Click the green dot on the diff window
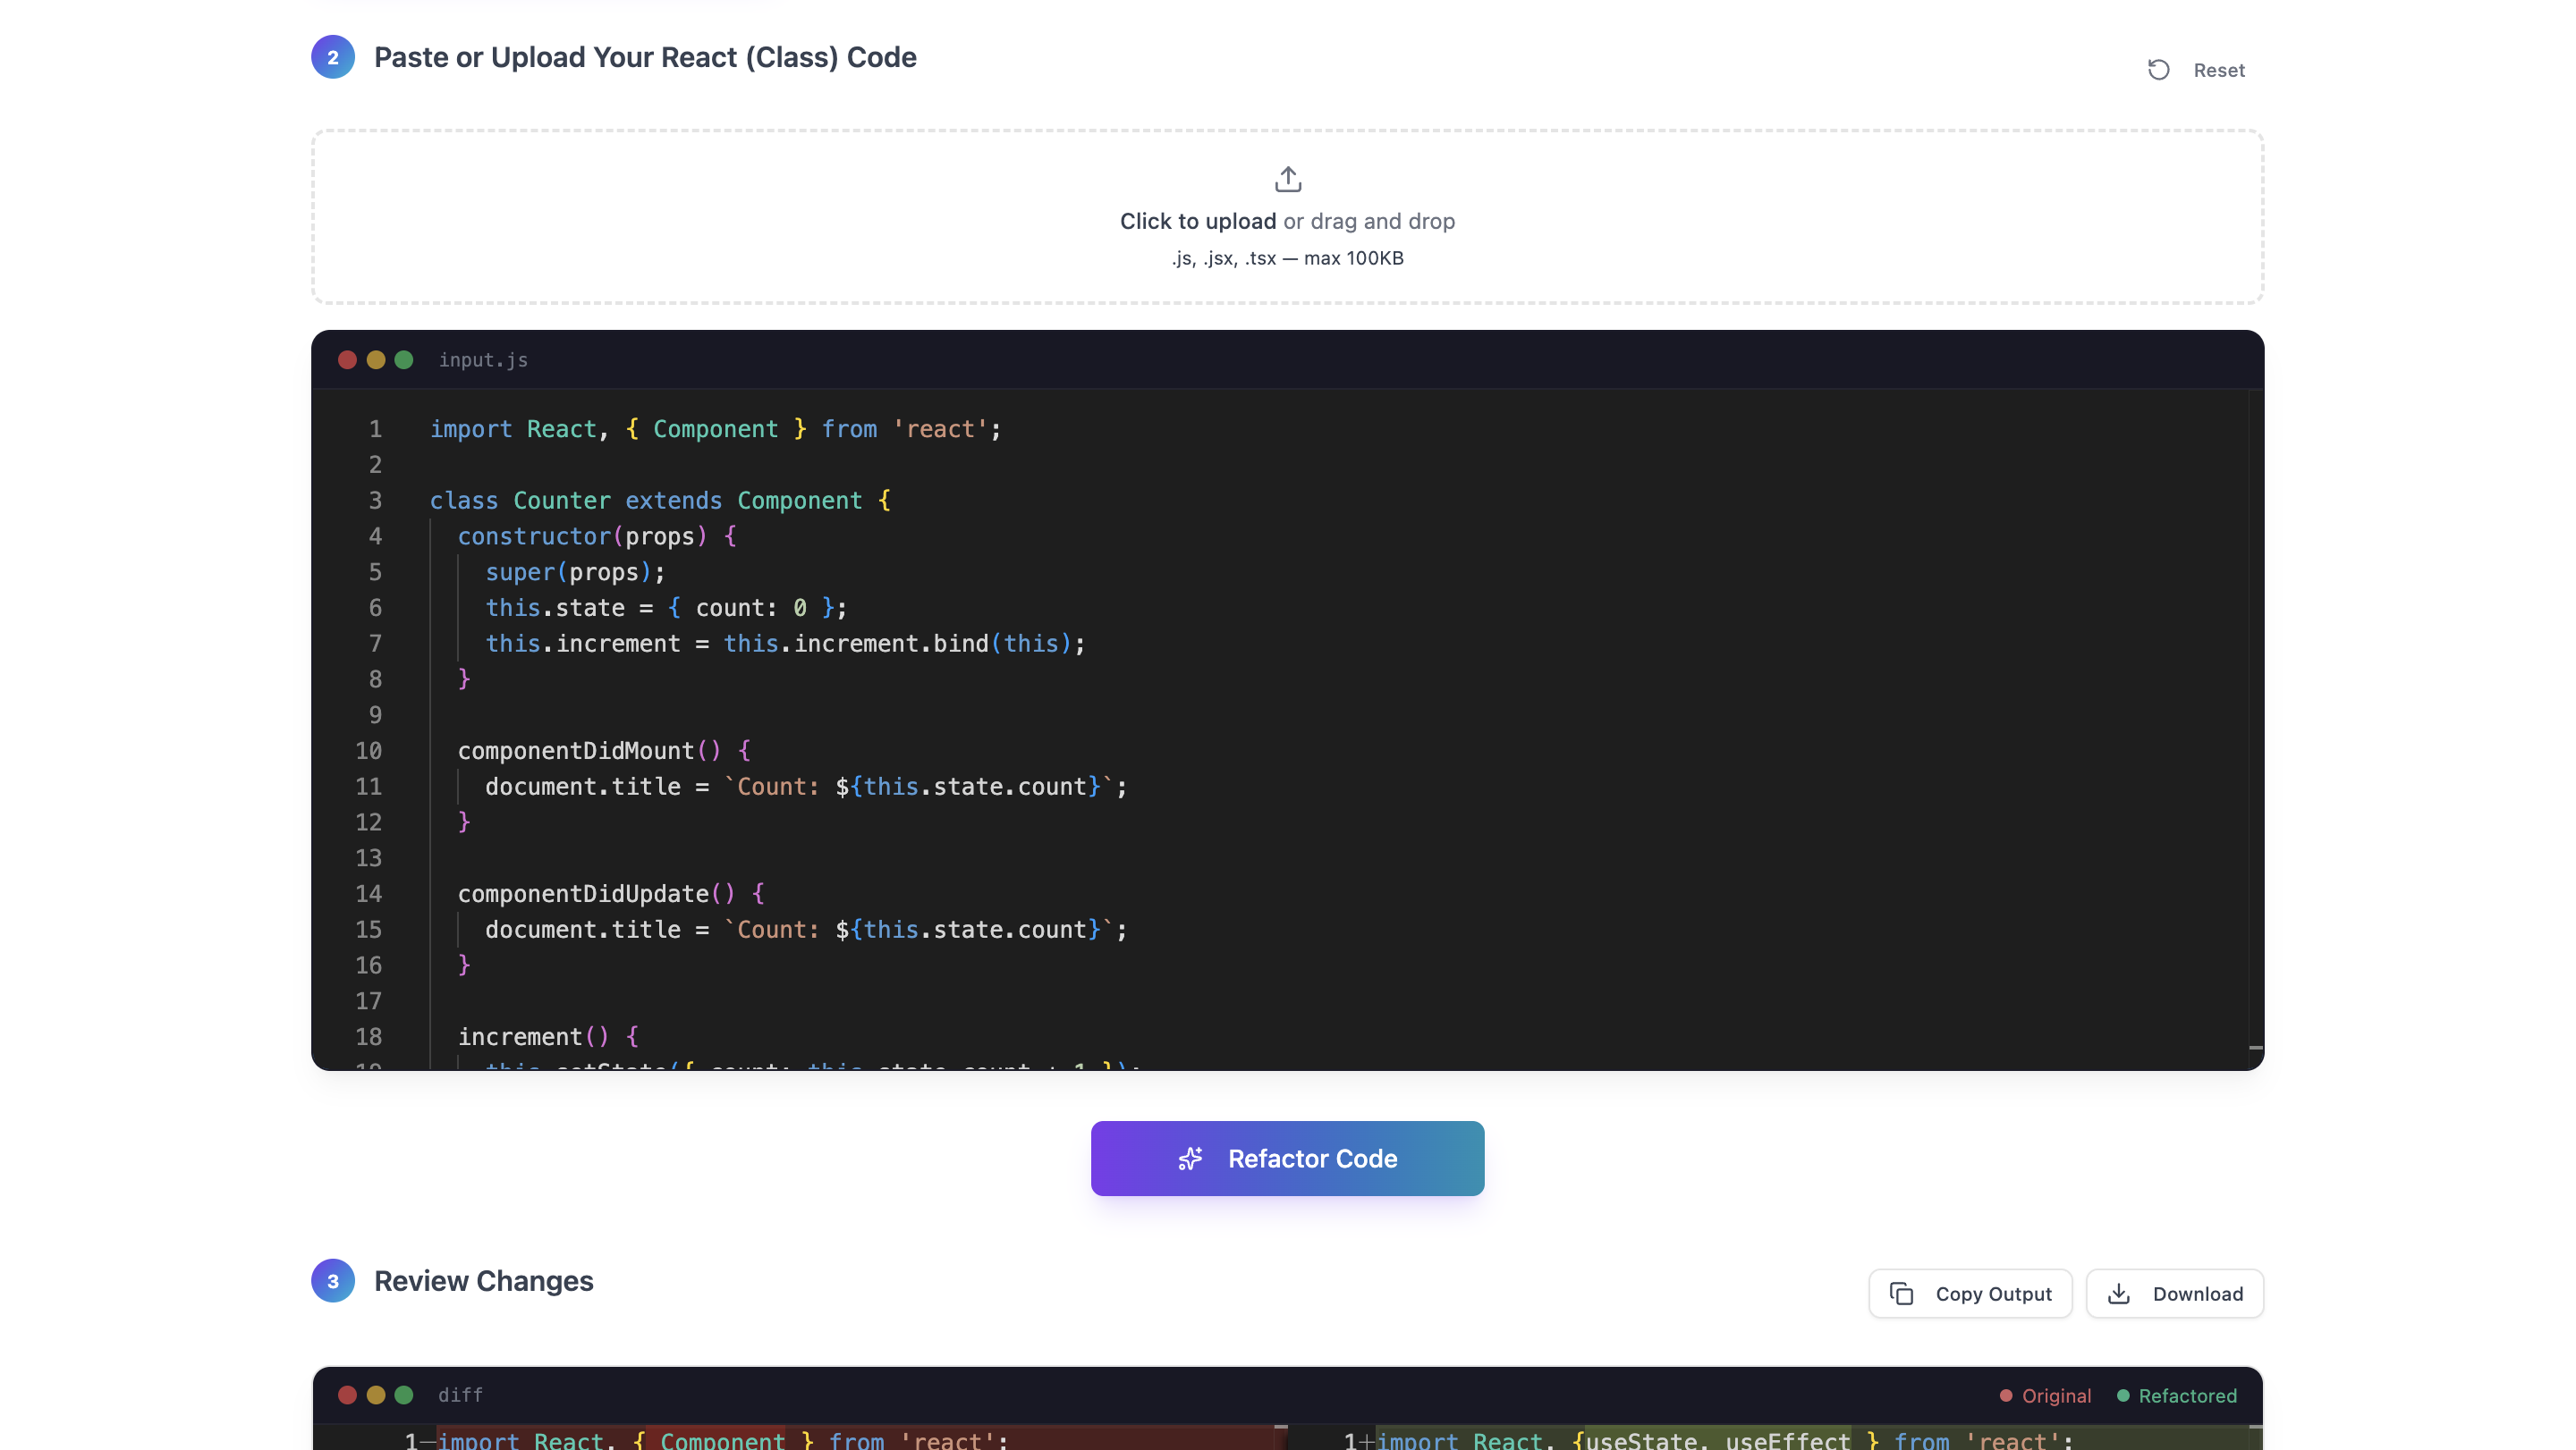 [404, 1394]
